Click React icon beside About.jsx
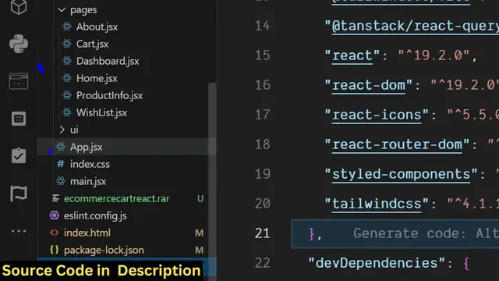 (67, 27)
